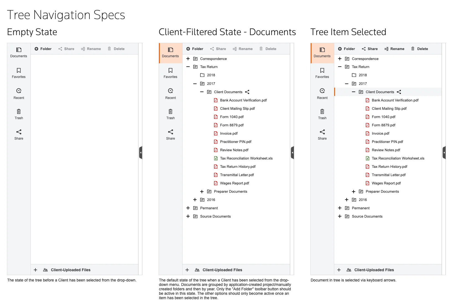Click share icon beside selected Client Documents row

(x=399, y=92)
